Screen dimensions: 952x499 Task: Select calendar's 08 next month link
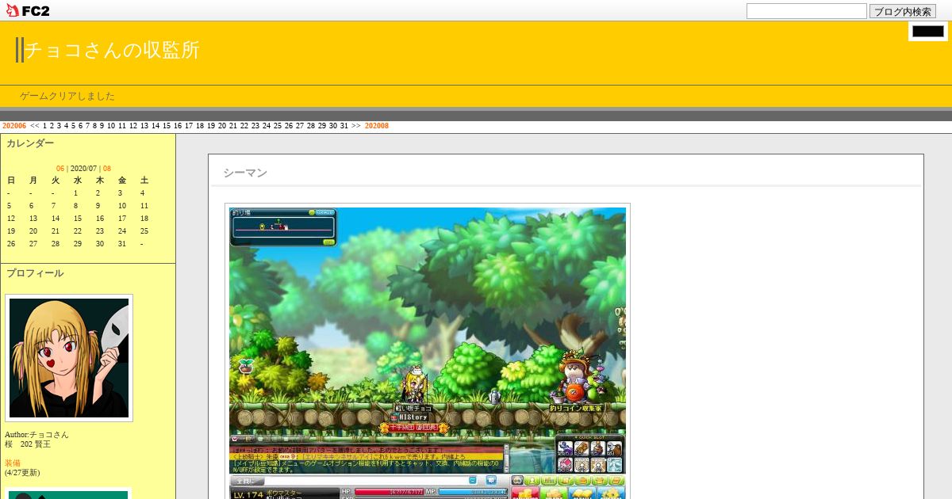click(x=107, y=169)
